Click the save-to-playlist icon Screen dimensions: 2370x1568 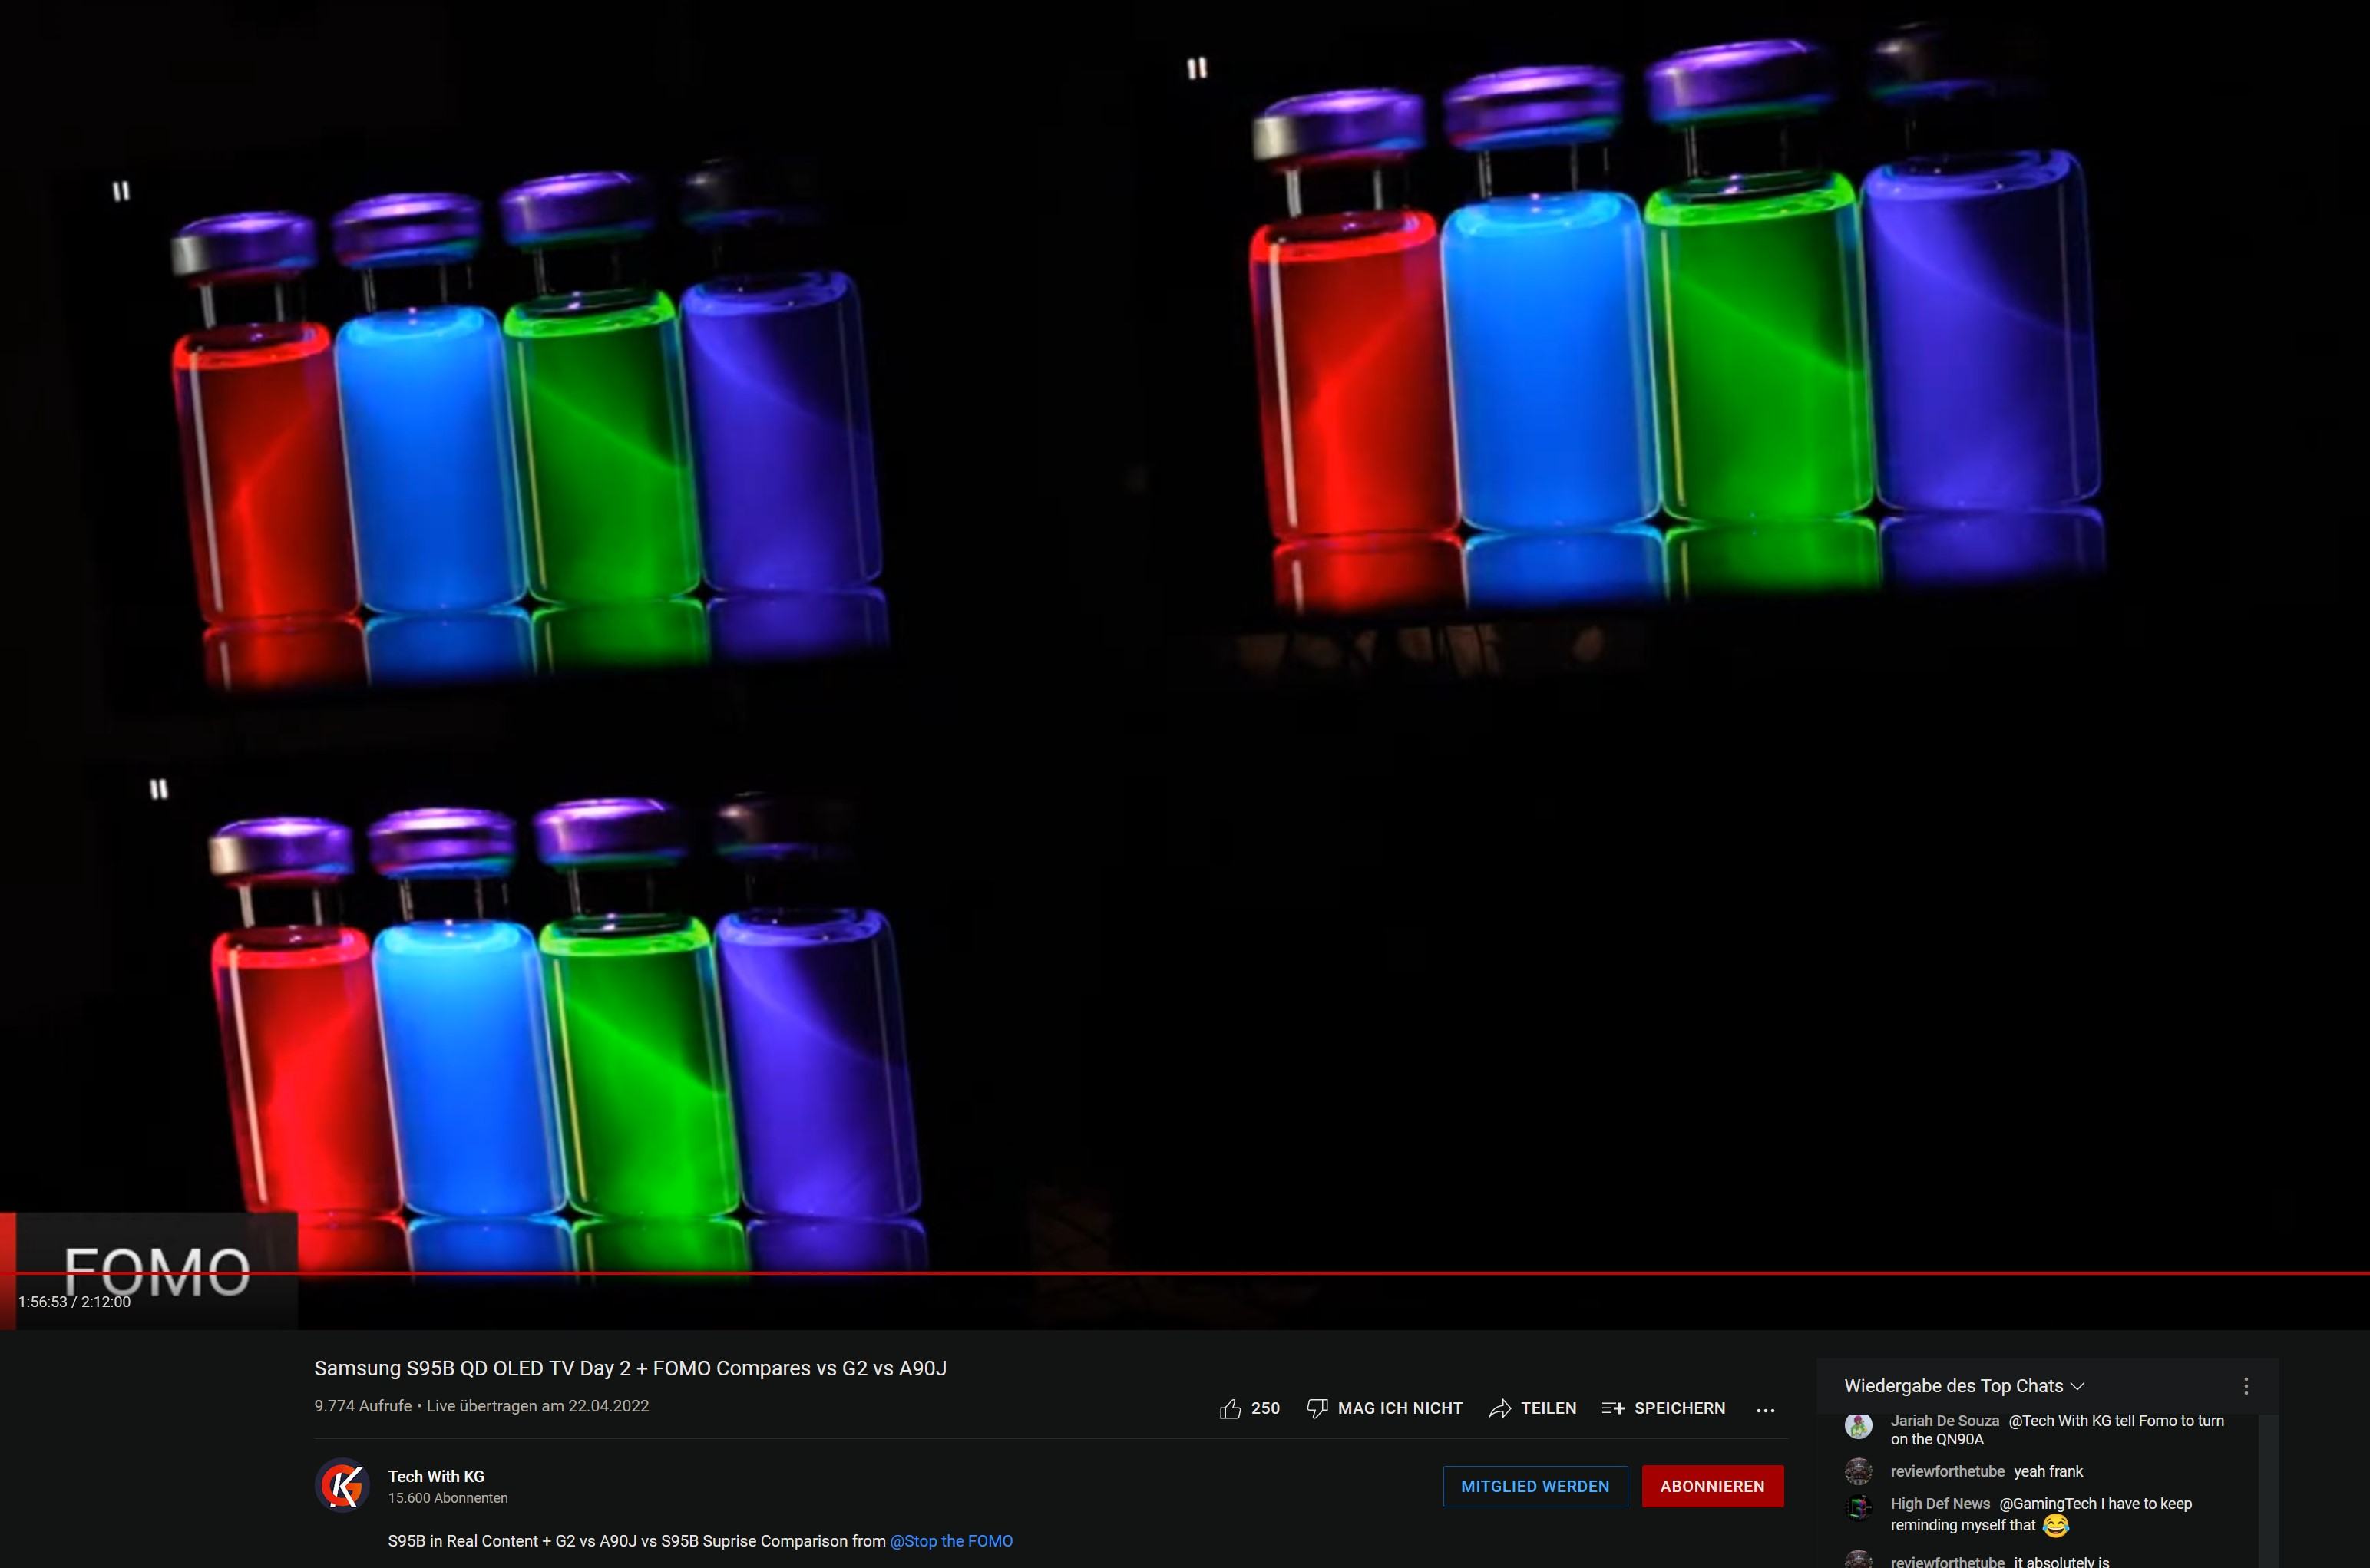(x=1613, y=1408)
